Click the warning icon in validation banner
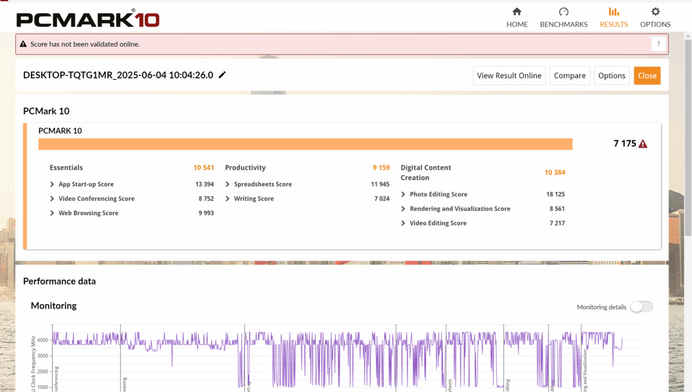 23,44
